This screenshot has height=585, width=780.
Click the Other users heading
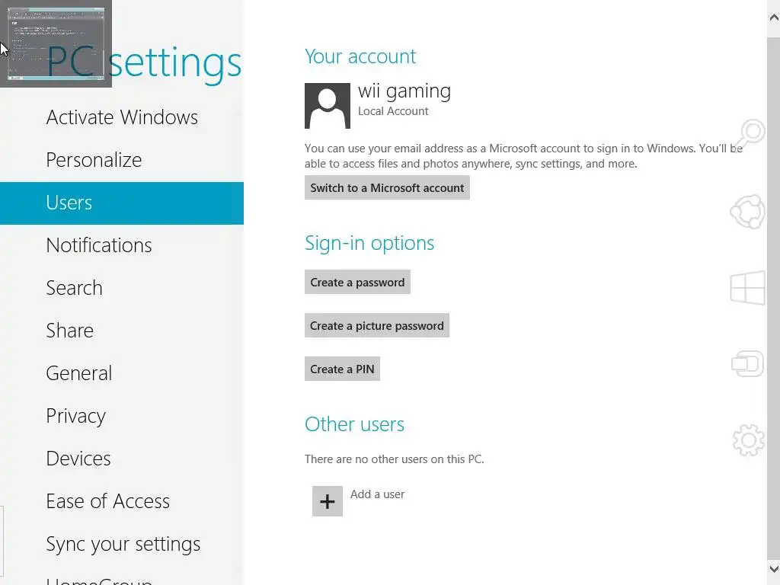coord(355,424)
